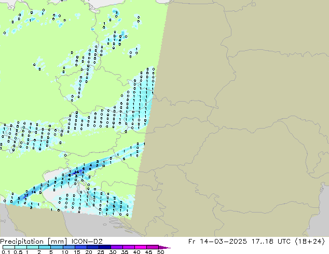Click the 1–2 mm legend swatch
329x254 pixels.
(x=33, y=247)
